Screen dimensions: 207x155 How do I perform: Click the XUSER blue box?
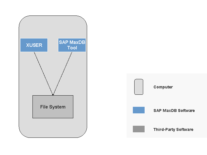point(34,45)
